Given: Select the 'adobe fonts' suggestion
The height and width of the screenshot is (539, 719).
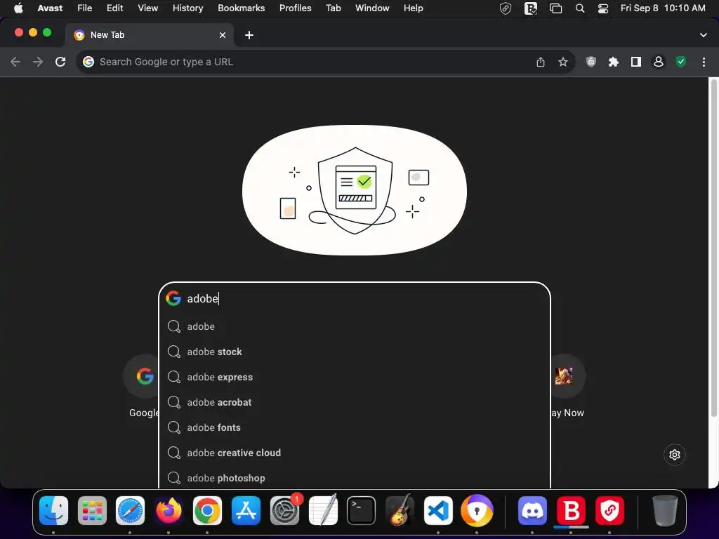Looking at the screenshot, I should 354,427.
